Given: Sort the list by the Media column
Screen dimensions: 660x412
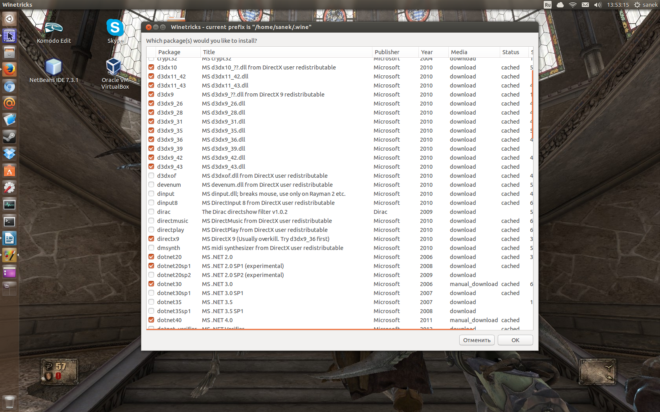Looking at the screenshot, I should (474, 52).
